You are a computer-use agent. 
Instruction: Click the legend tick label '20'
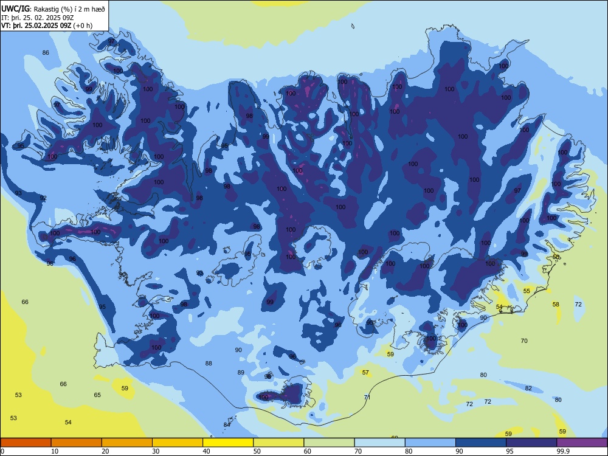[105, 451]
